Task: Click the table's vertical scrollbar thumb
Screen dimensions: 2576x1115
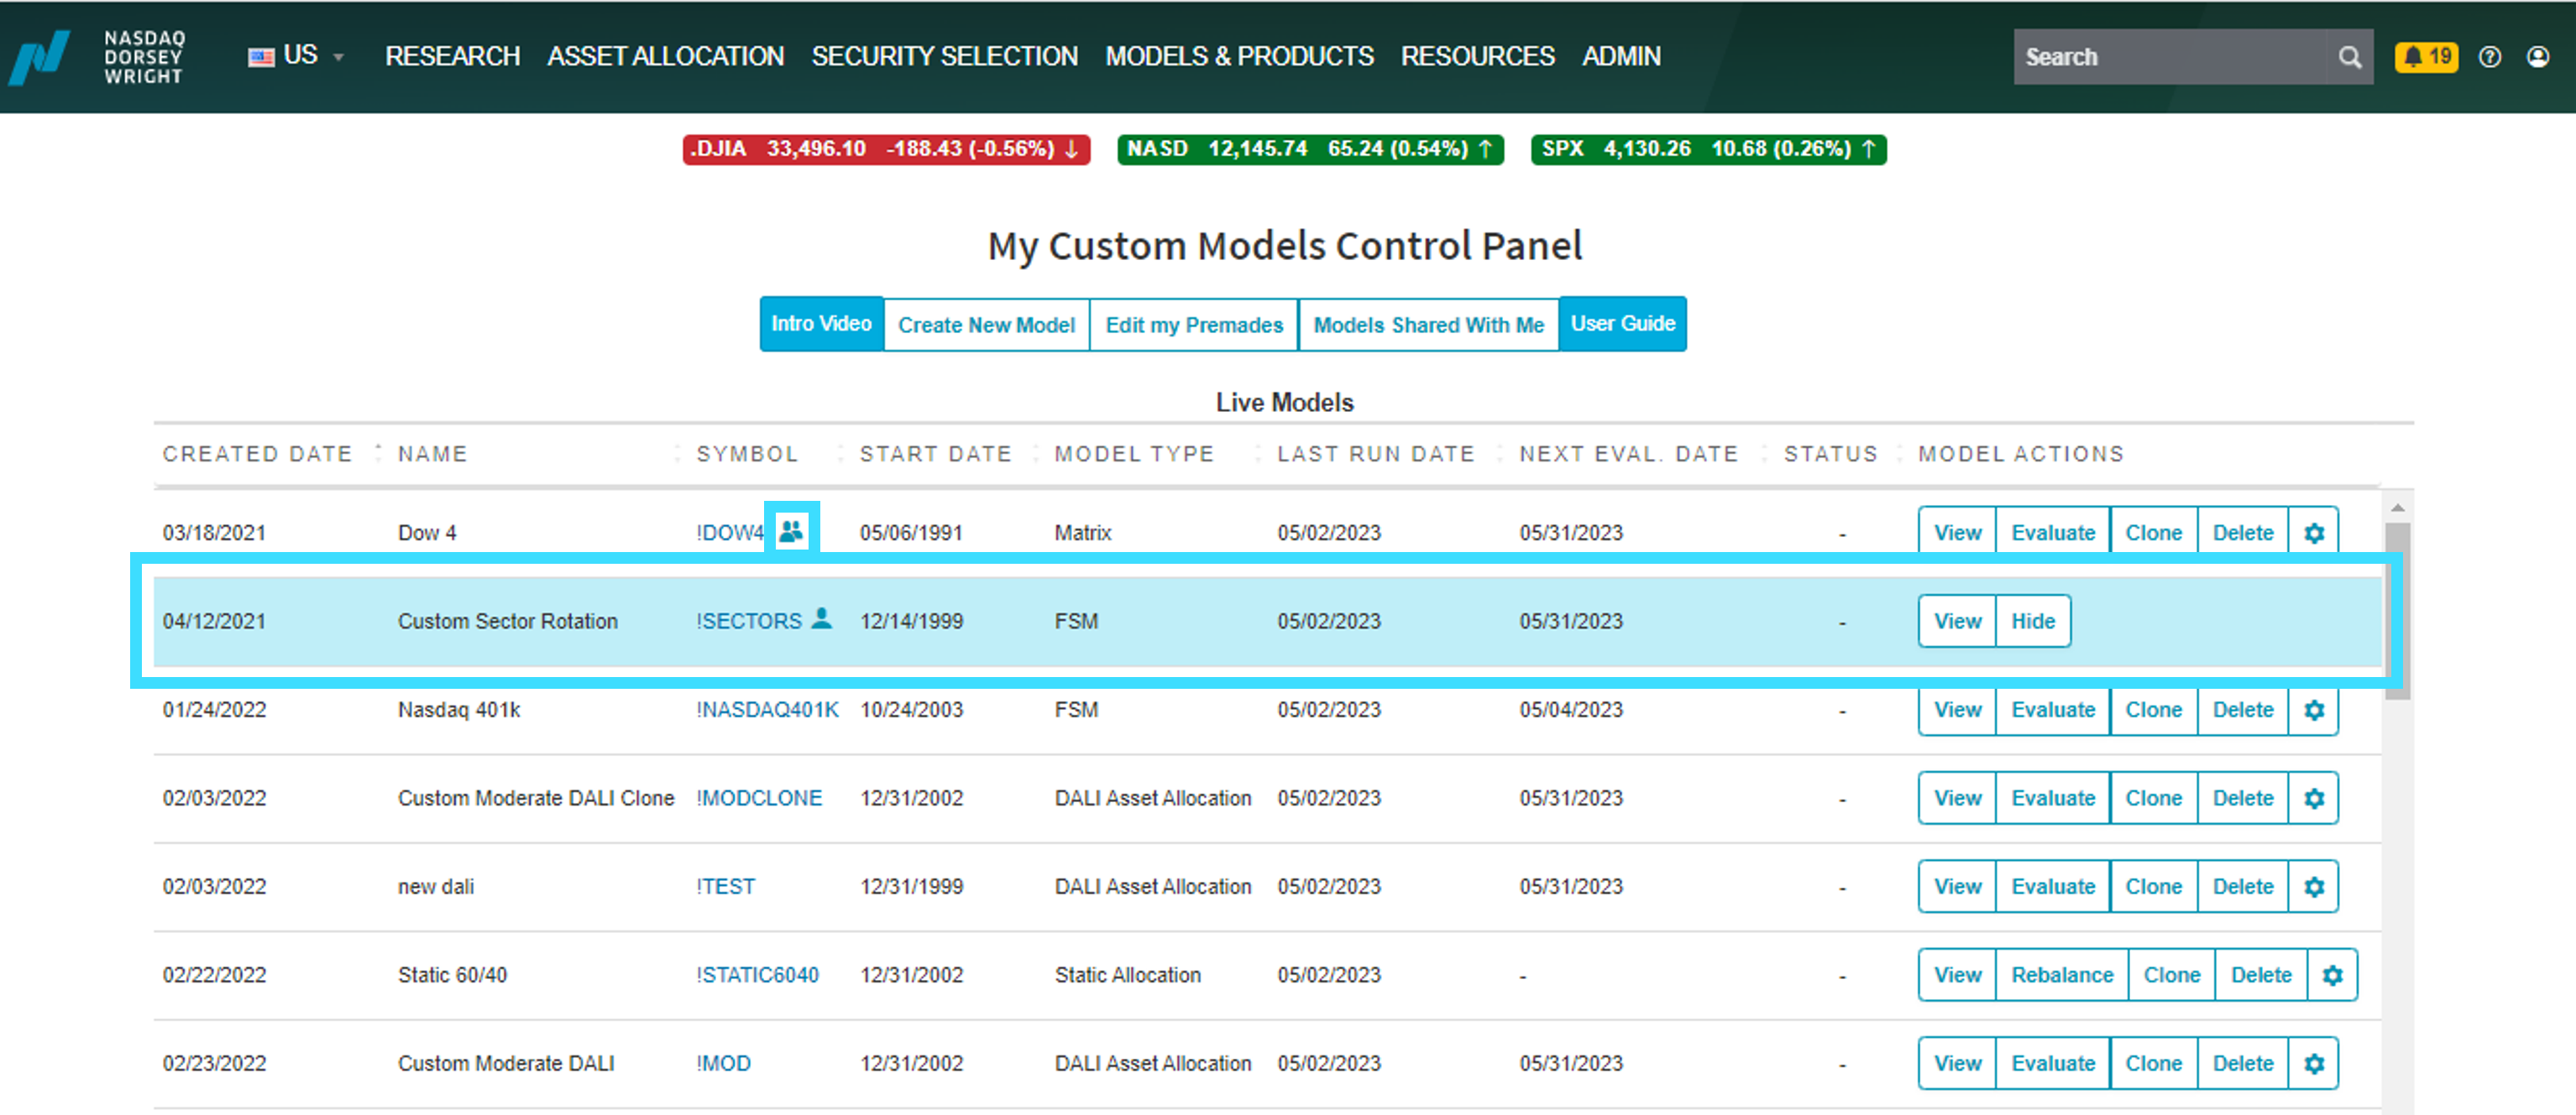Action: tap(2397, 609)
